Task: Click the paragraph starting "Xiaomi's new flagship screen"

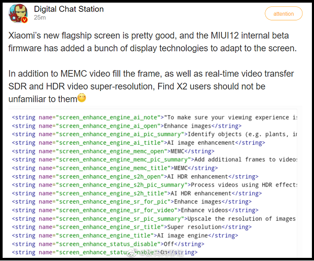Action: 152,42
